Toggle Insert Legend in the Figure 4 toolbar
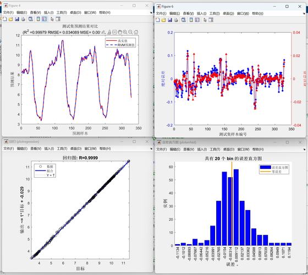308x275 pixels. 45,19
